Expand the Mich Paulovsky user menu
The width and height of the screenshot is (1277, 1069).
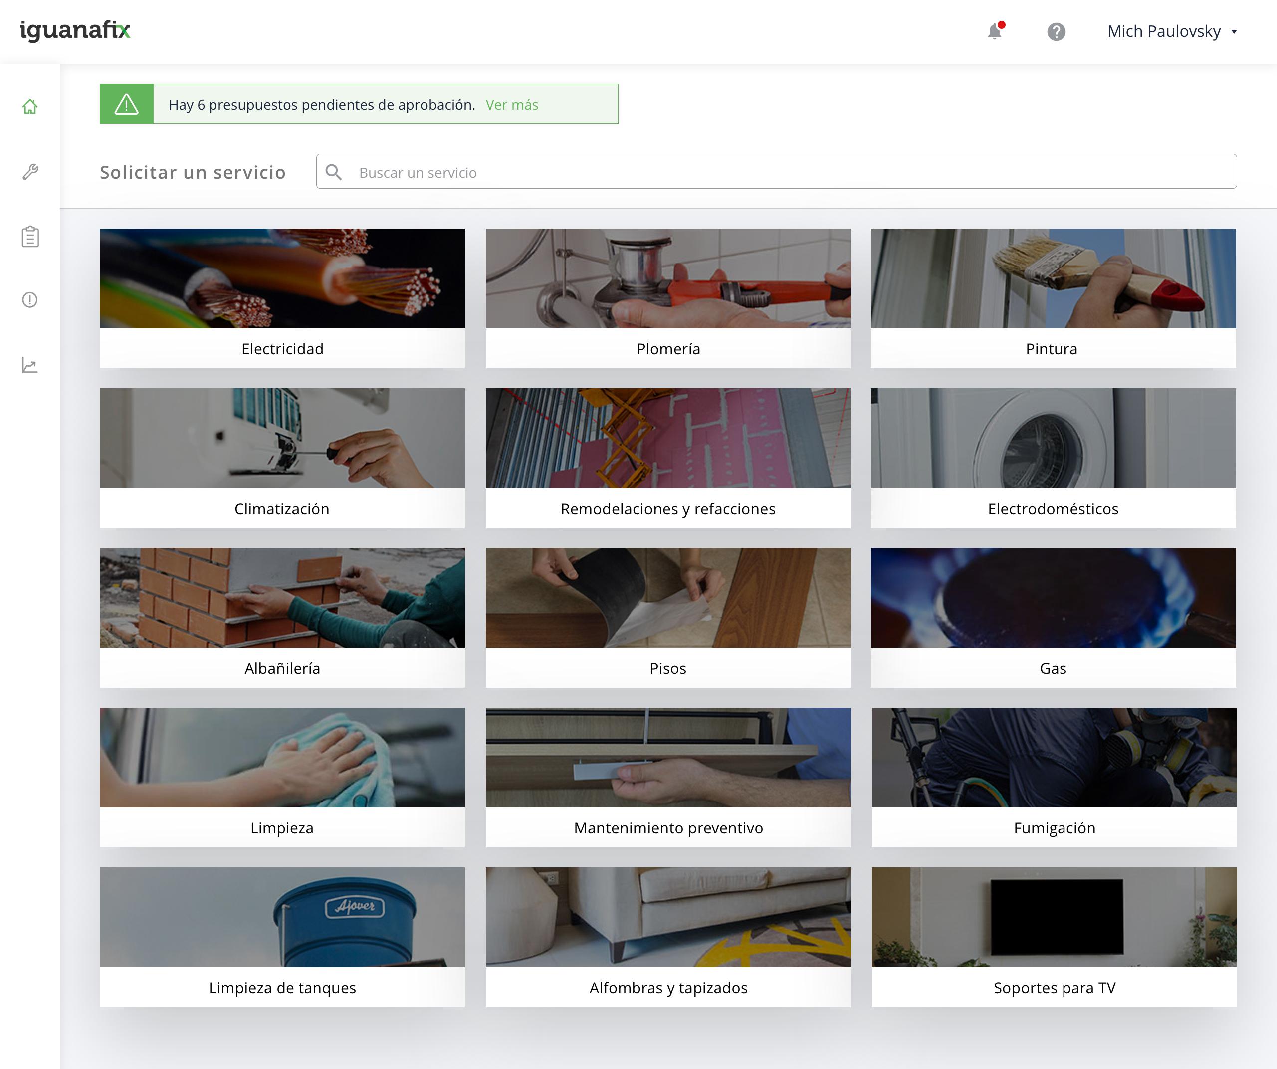pyautogui.click(x=1172, y=31)
